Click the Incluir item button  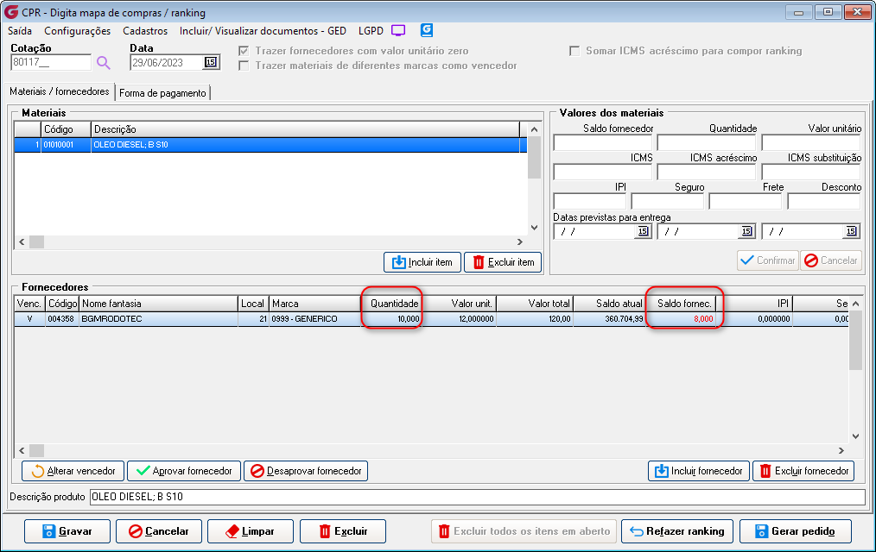coord(422,262)
